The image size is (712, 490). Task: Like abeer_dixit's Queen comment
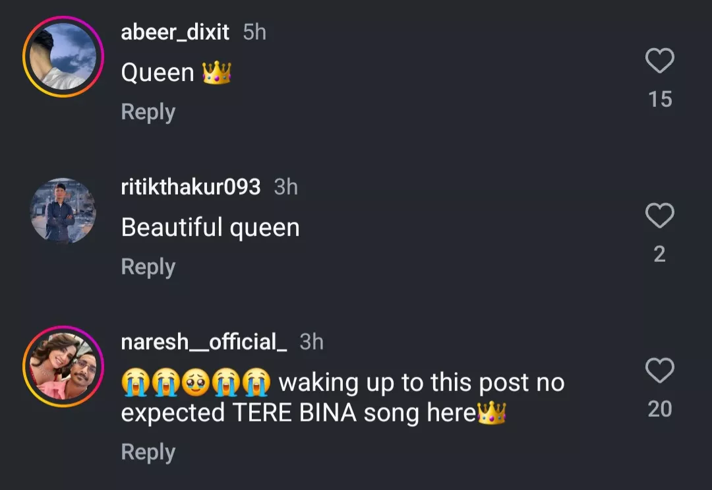click(659, 61)
